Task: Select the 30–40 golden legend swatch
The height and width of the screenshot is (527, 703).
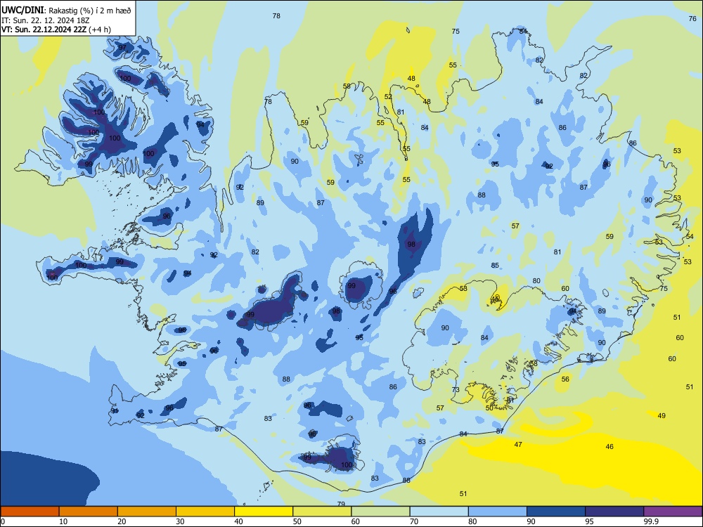Action: pyautogui.click(x=205, y=512)
